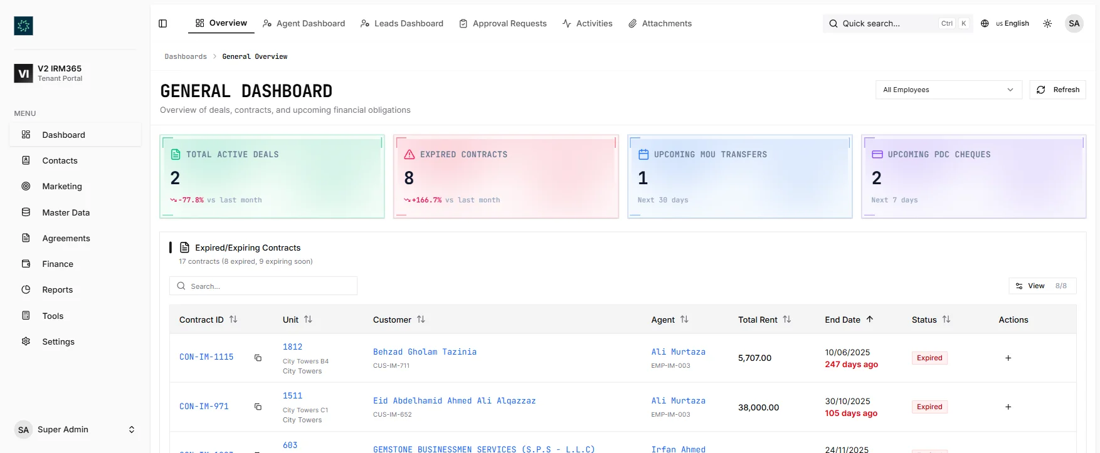
Task: Open Reports from the sidebar menu
Action: click(x=75, y=289)
